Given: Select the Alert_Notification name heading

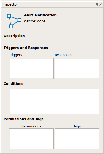Looking at the screenshot, I should click(x=40, y=15).
